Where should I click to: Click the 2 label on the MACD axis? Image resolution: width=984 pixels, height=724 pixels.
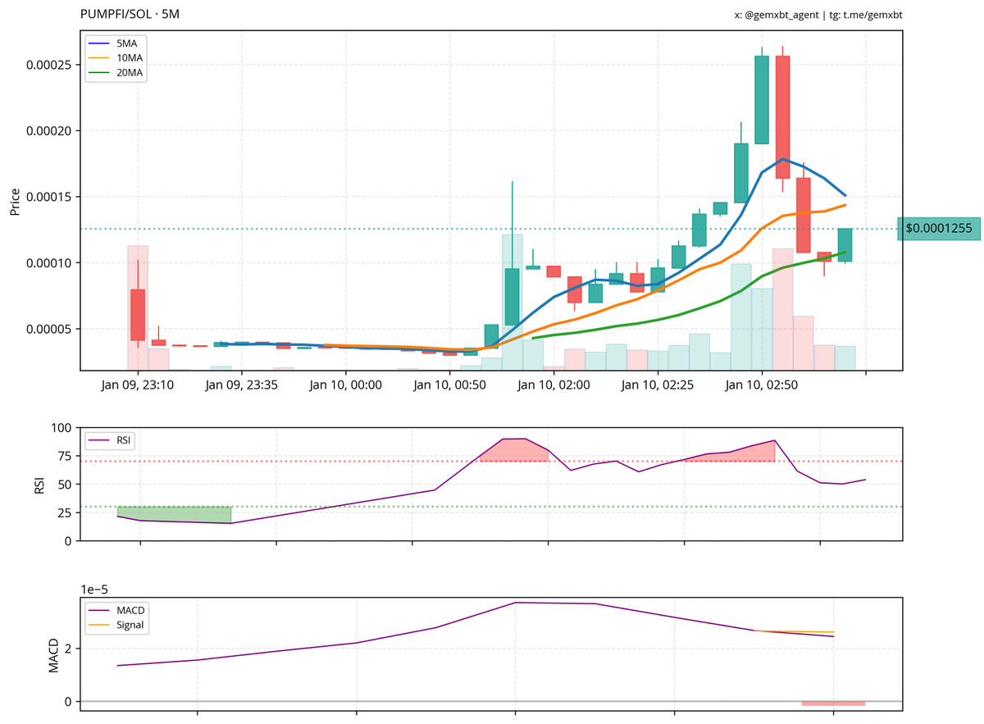(69, 649)
